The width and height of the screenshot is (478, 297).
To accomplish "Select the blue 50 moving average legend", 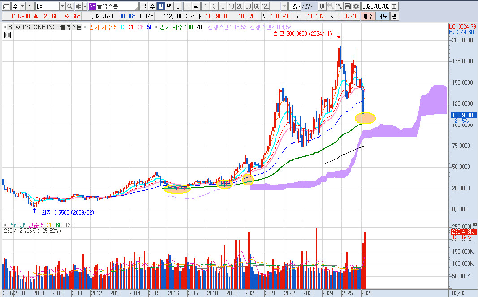I will 150,27.
